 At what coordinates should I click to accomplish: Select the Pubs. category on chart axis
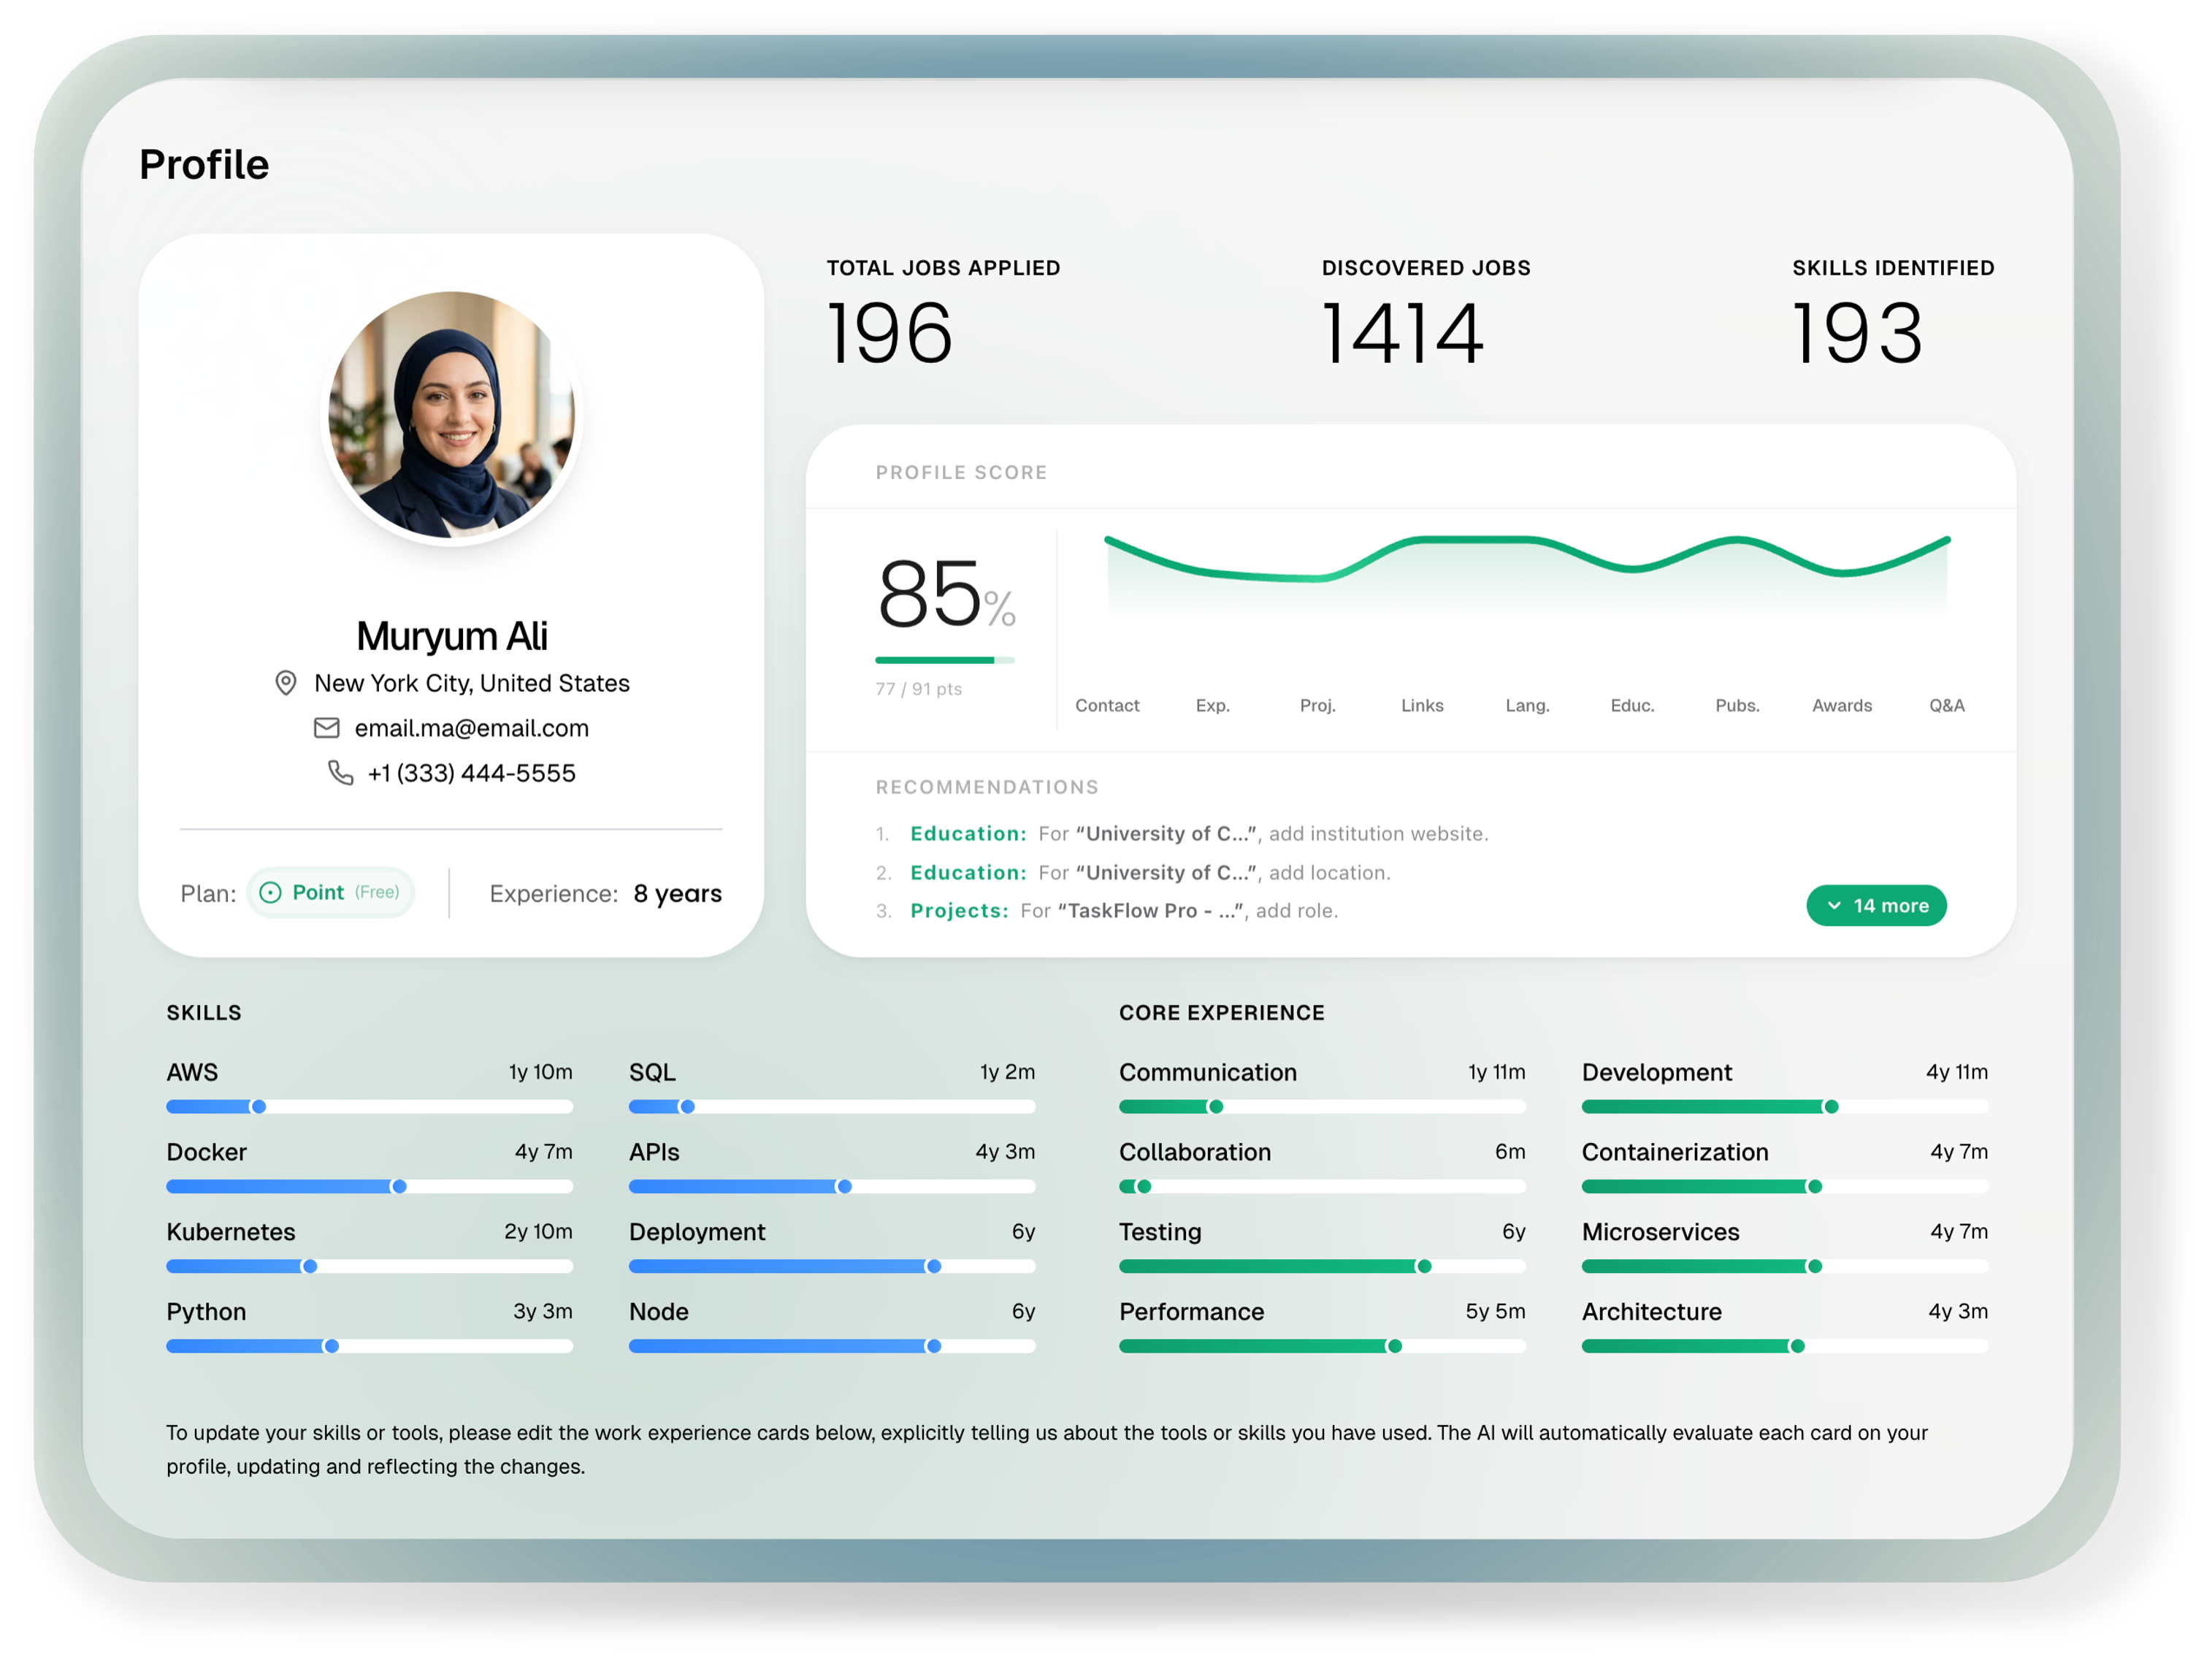(x=1737, y=706)
